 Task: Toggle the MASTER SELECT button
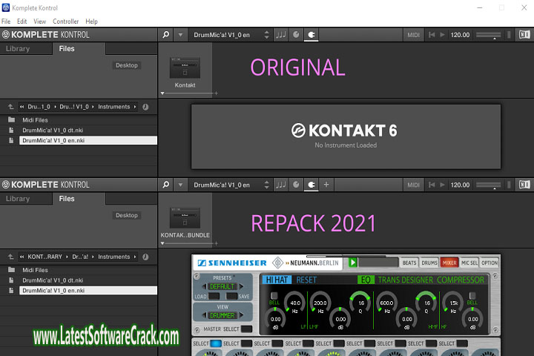pyautogui.click(x=246, y=329)
